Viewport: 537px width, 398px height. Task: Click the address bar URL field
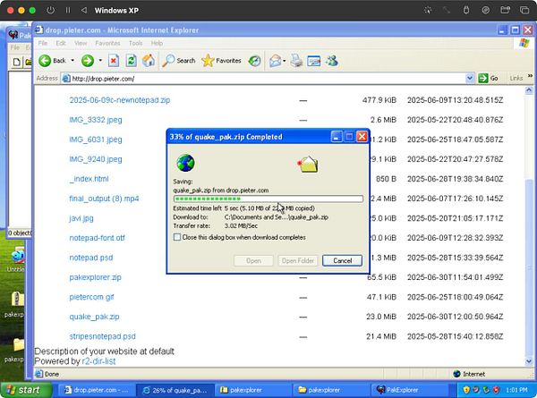click(268, 79)
